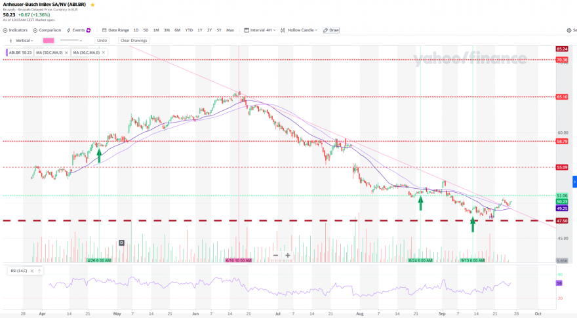Viewport: 577px width, 318px height.
Task: Select the 4/26 6:00 AM vertical line label
Action: pos(99,260)
